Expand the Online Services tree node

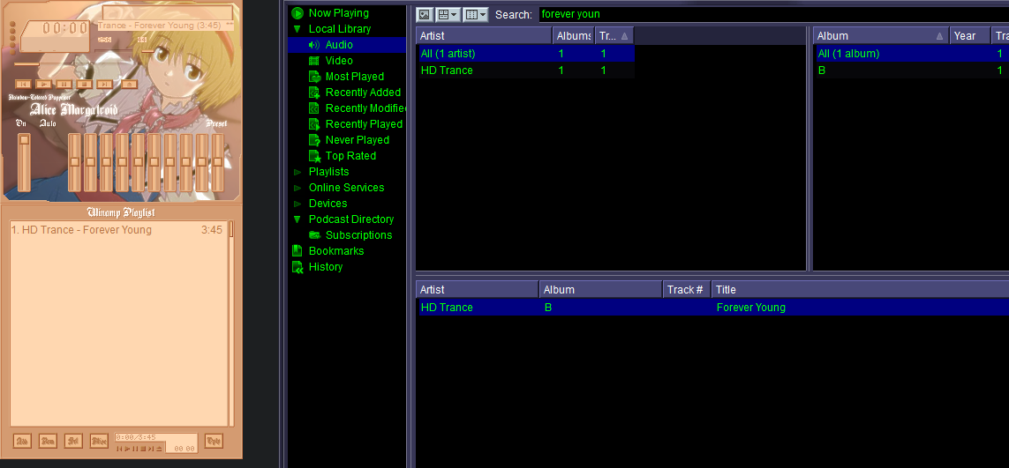click(297, 188)
